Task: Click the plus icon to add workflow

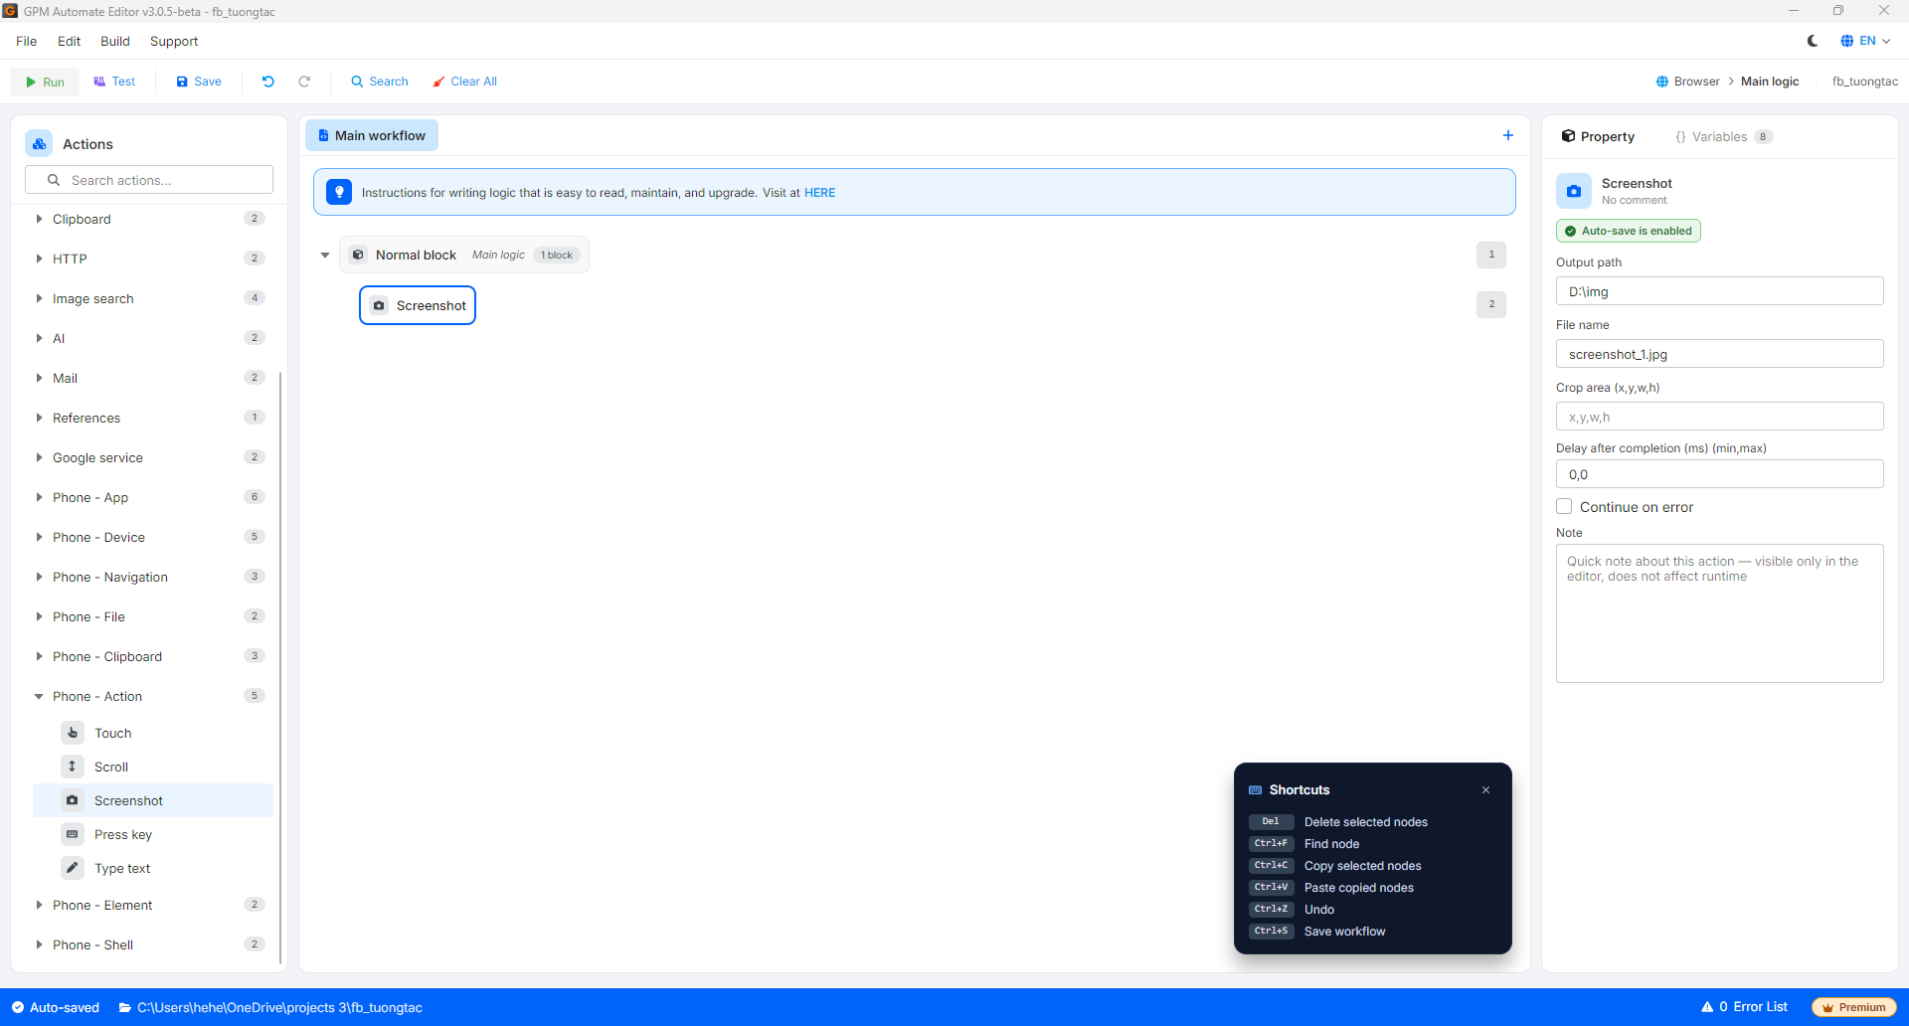Action: click(1508, 135)
